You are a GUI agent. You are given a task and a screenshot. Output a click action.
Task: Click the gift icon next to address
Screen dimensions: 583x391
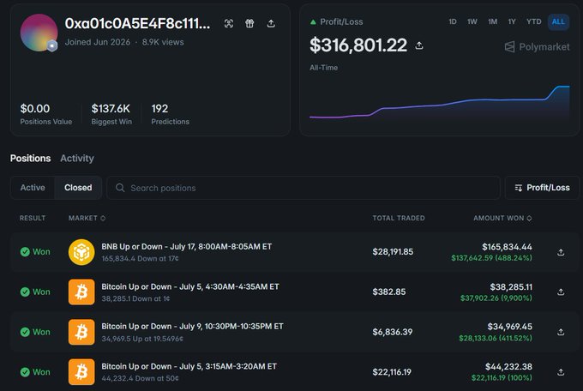(249, 23)
